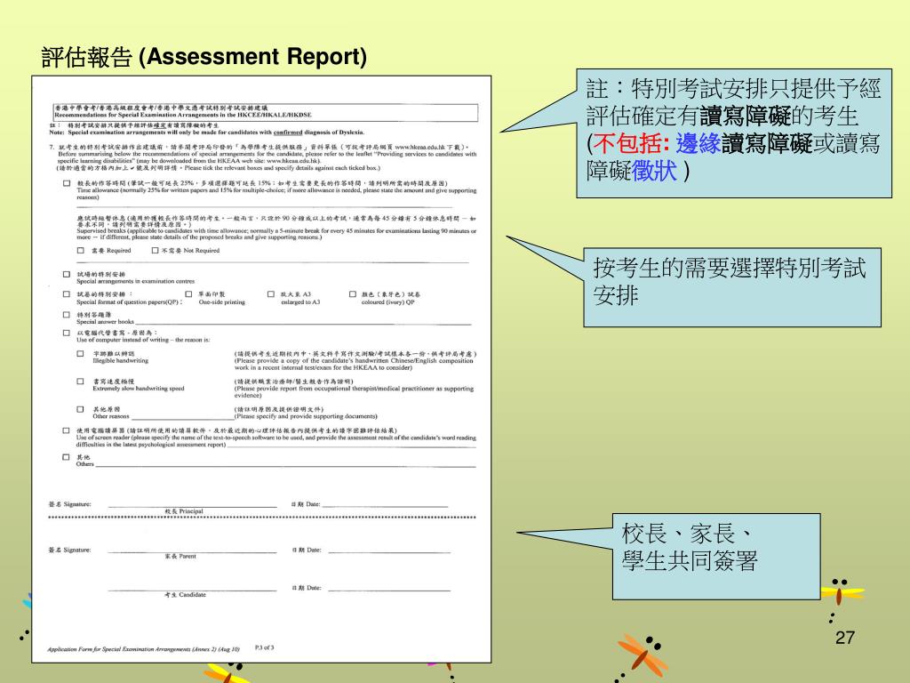
Task: Check the supervised breaks Required box
Action: [81, 250]
